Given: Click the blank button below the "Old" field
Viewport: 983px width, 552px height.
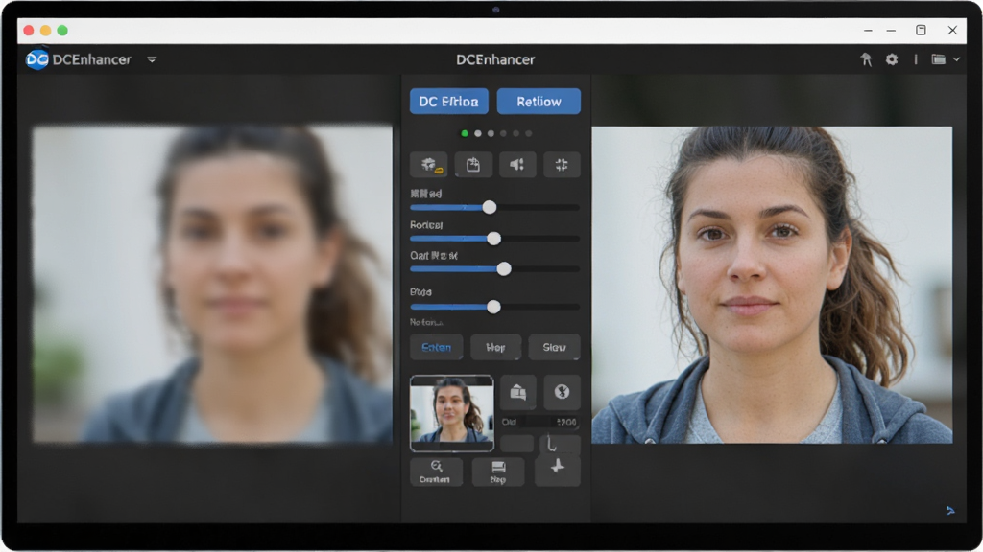Looking at the screenshot, I should click(x=516, y=444).
